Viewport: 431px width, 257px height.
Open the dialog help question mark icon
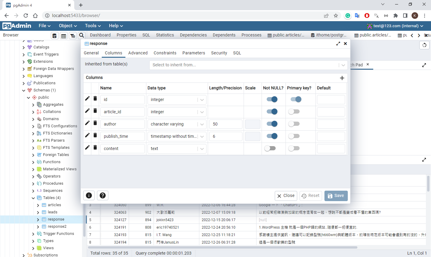point(103,195)
